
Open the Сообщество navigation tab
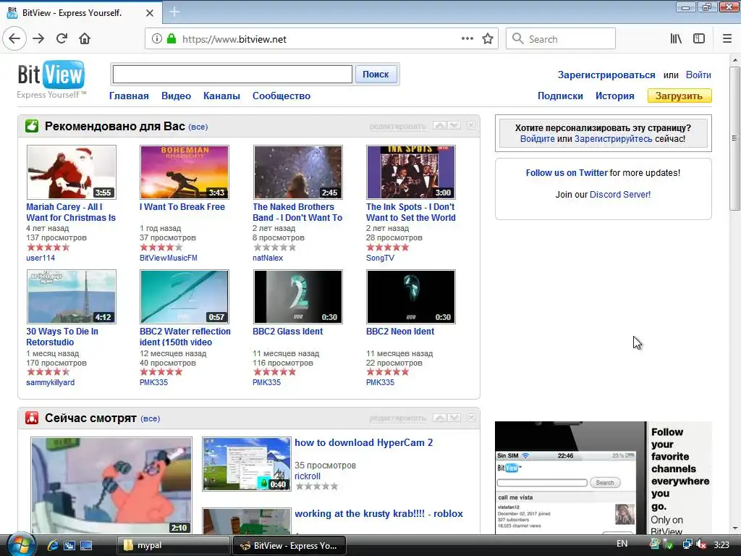(x=281, y=96)
